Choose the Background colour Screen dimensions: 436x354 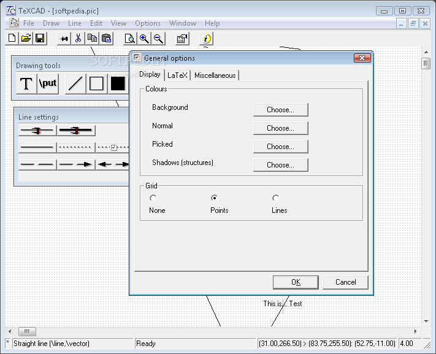coord(281,110)
